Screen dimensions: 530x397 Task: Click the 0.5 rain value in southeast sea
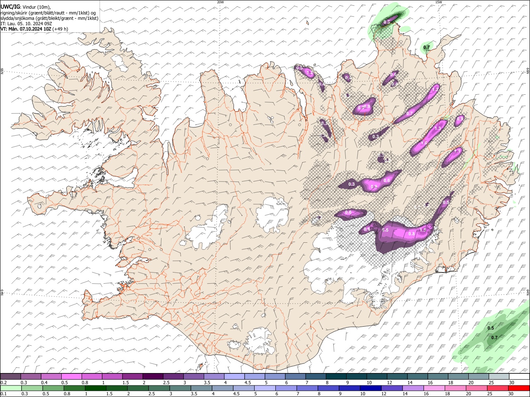coord(491,328)
